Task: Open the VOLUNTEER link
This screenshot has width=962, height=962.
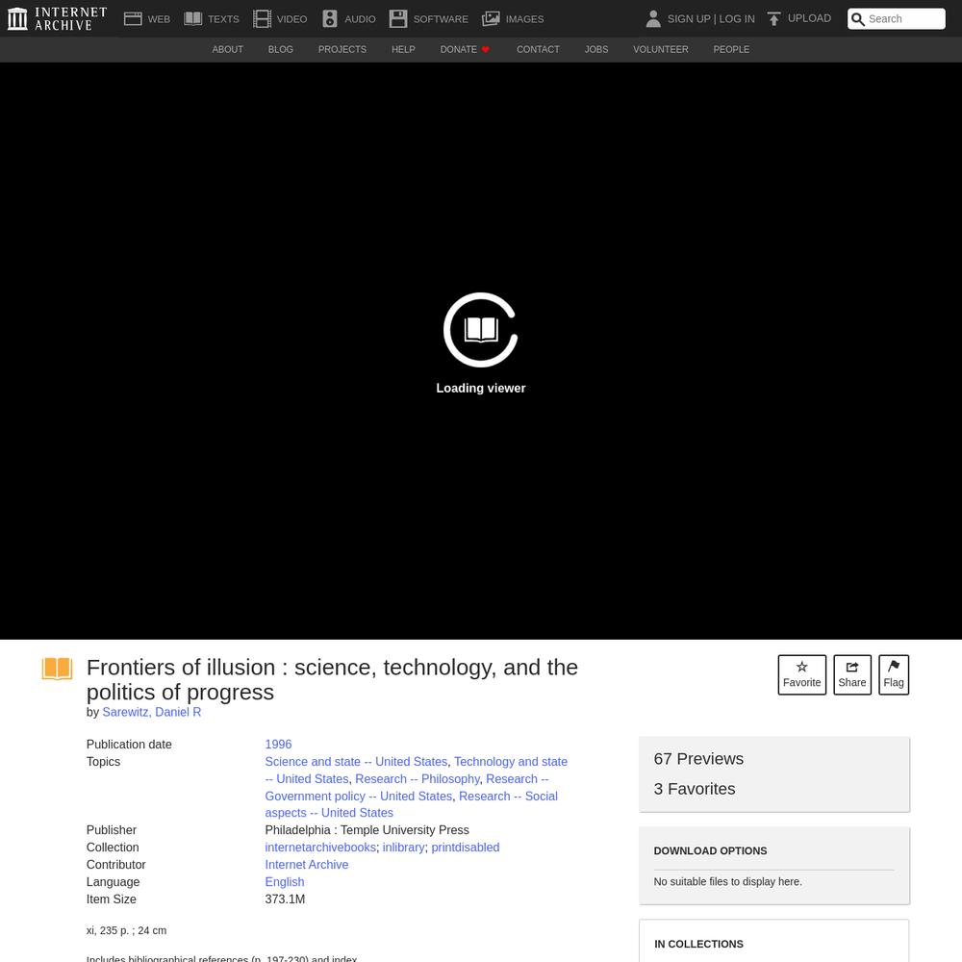Action: point(661,50)
